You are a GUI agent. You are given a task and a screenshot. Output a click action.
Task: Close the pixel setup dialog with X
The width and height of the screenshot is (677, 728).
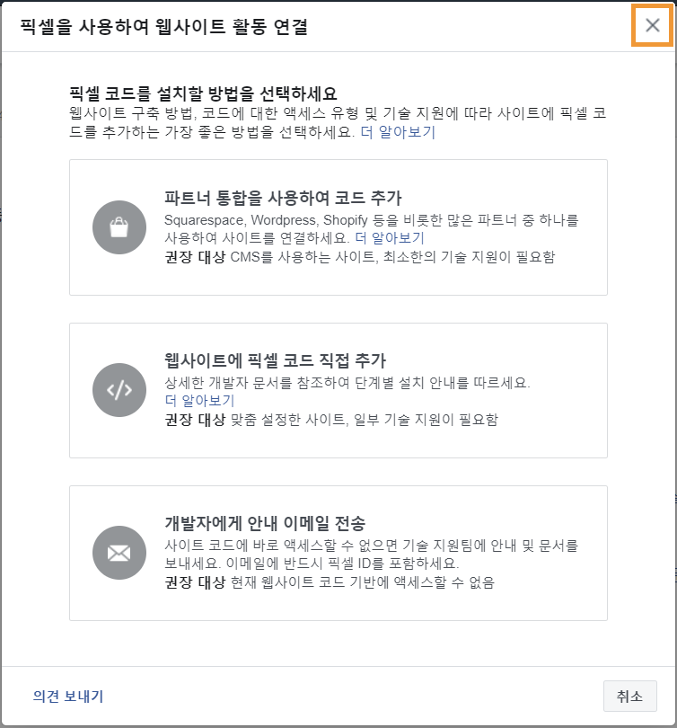[x=652, y=25]
